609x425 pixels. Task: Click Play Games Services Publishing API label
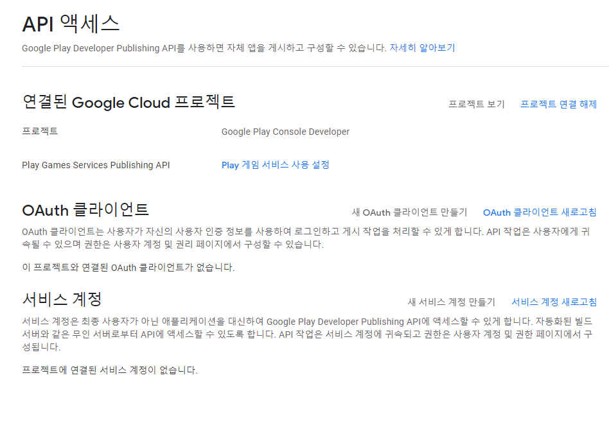(x=96, y=165)
